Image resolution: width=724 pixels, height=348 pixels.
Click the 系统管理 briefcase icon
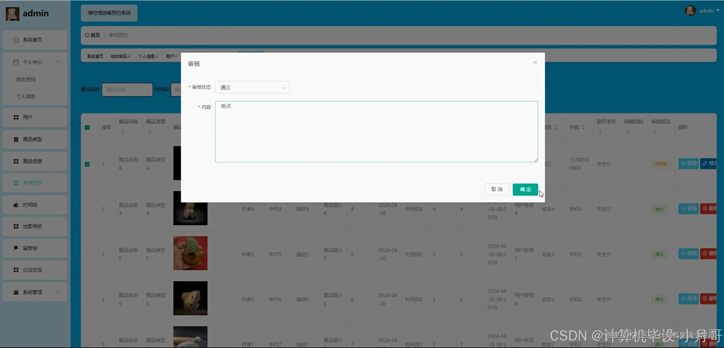pos(16,292)
